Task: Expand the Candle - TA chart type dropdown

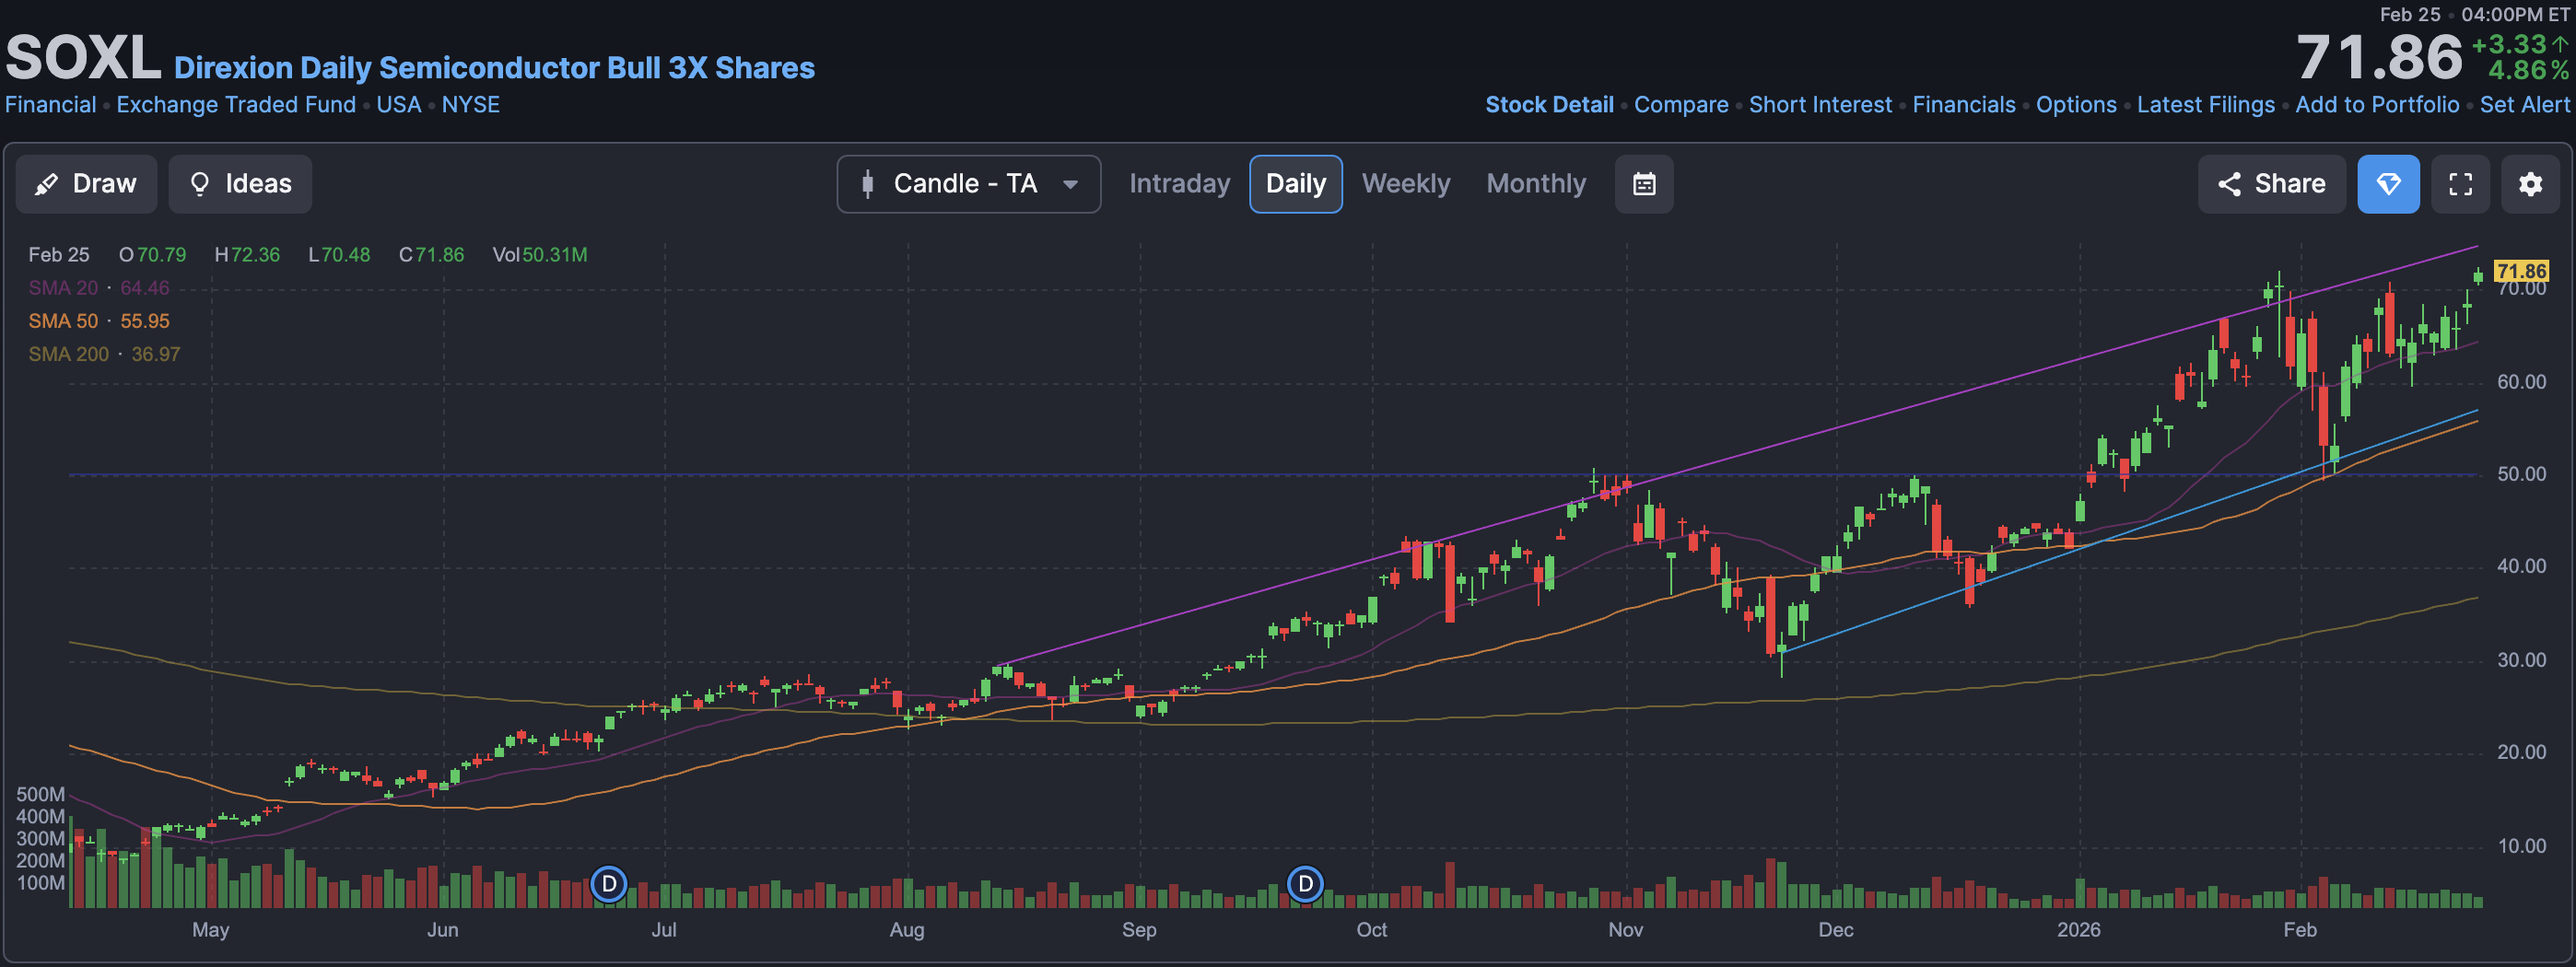Action: click(x=968, y=184)
